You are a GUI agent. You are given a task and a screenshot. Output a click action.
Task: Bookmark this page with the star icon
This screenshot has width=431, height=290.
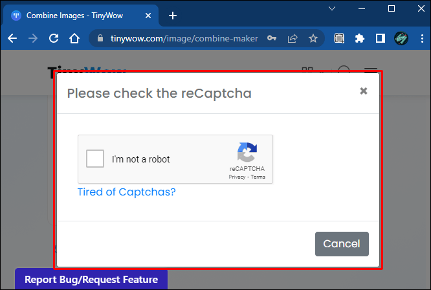313,38
